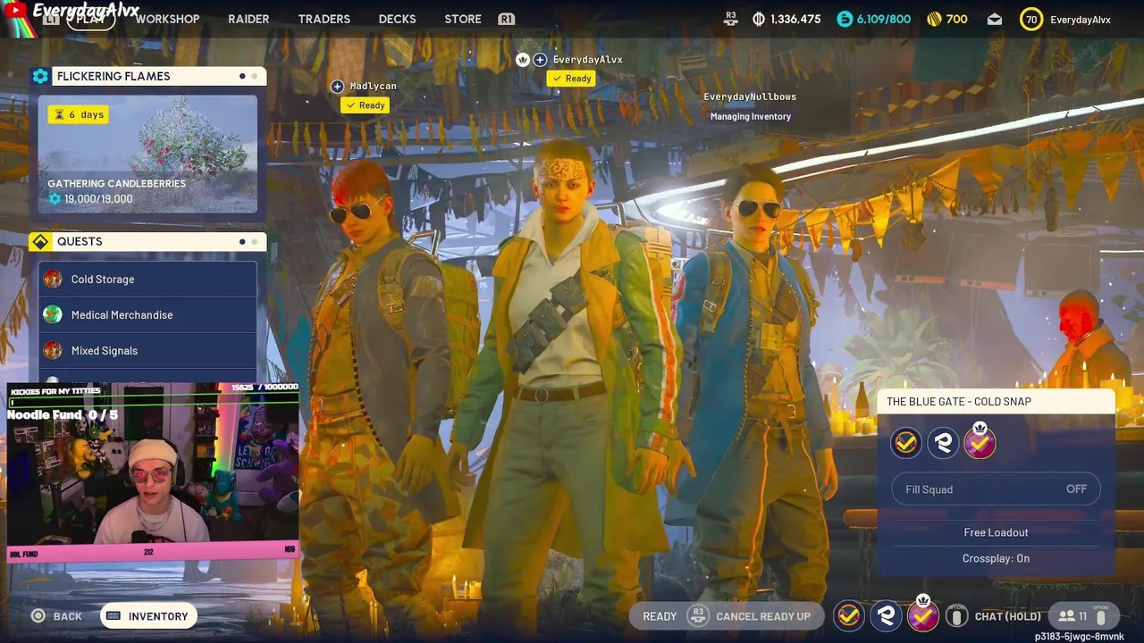Click the coin currency icon beside 1,336,475

pos(759,19)
